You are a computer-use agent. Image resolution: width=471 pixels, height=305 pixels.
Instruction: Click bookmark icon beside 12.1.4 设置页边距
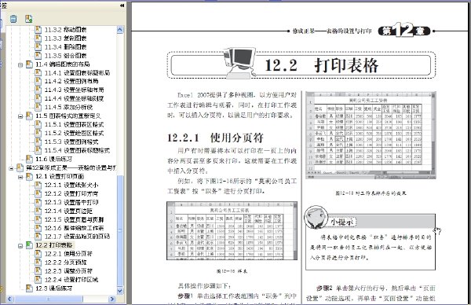(38, 211)
